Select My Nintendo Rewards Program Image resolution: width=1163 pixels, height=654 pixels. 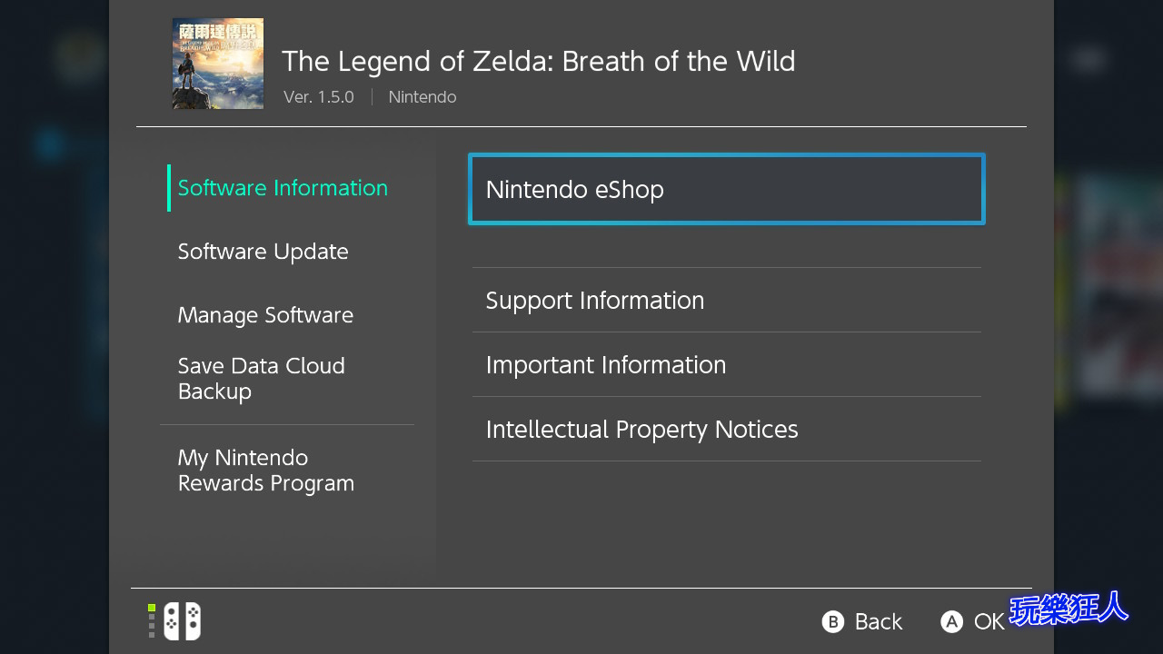click(266, 471)
